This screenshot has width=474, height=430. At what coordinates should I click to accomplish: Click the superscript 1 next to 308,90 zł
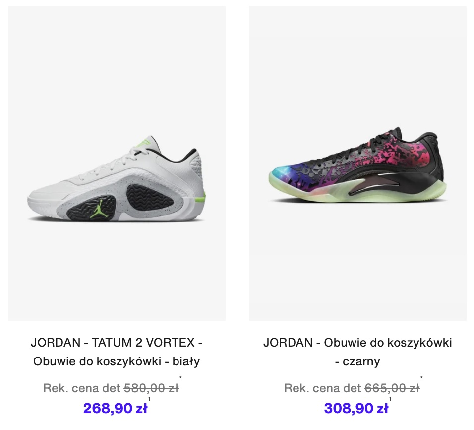click(x=390, y=399)
